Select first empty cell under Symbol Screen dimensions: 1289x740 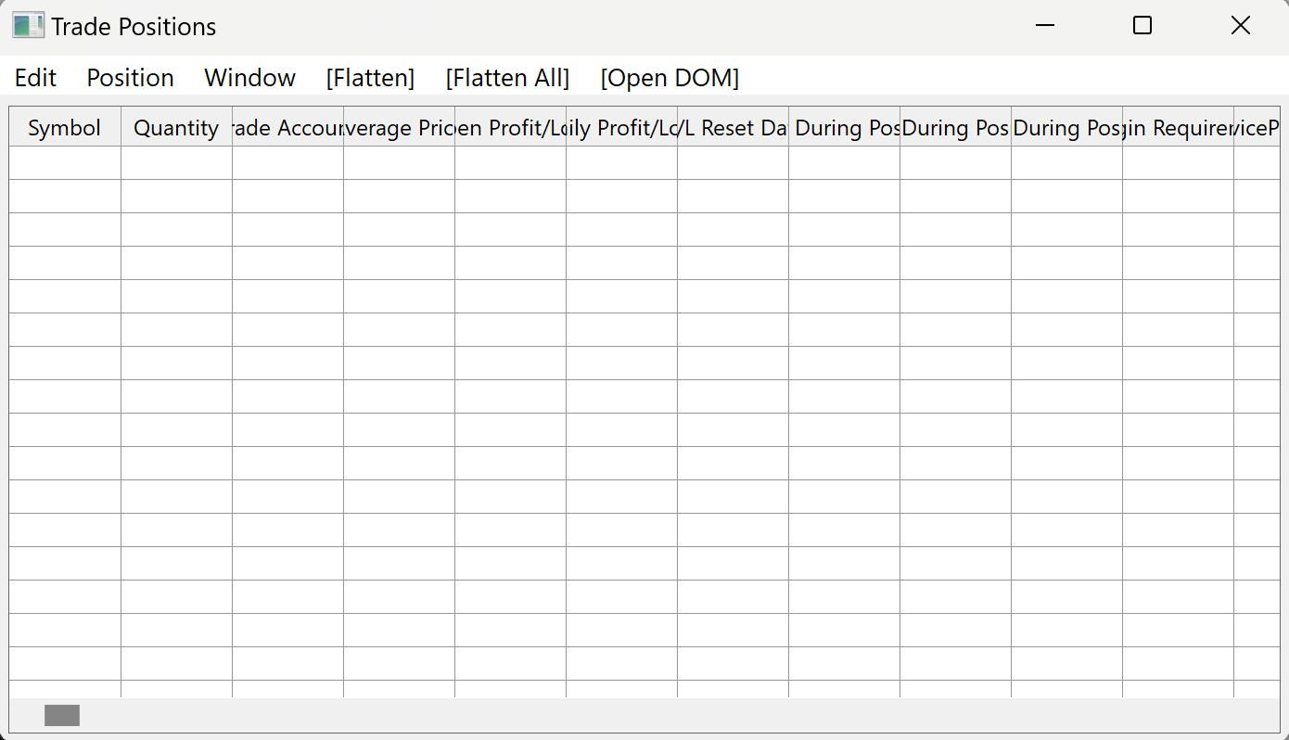[x=65, y=162]
